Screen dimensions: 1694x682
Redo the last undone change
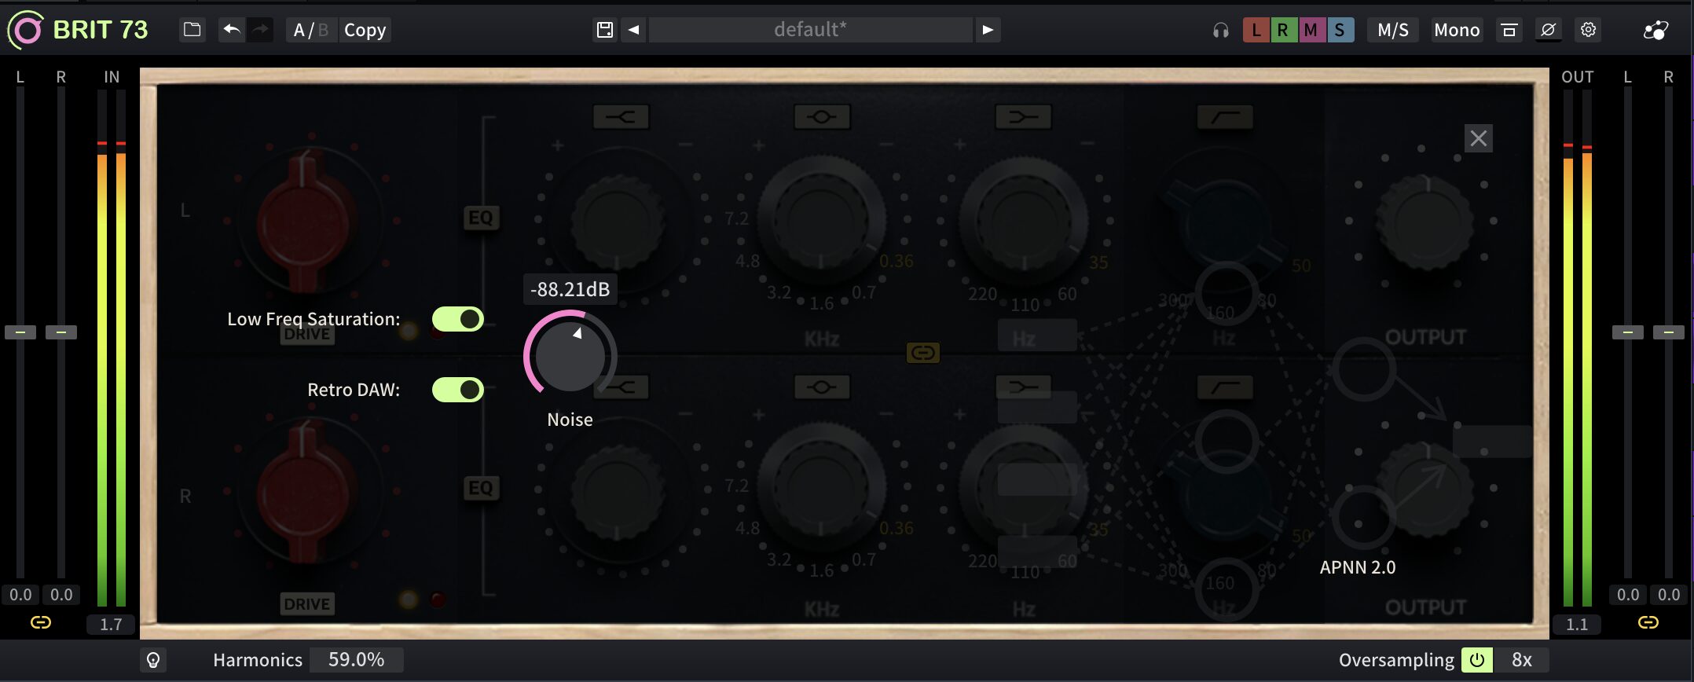pos(260,30)
